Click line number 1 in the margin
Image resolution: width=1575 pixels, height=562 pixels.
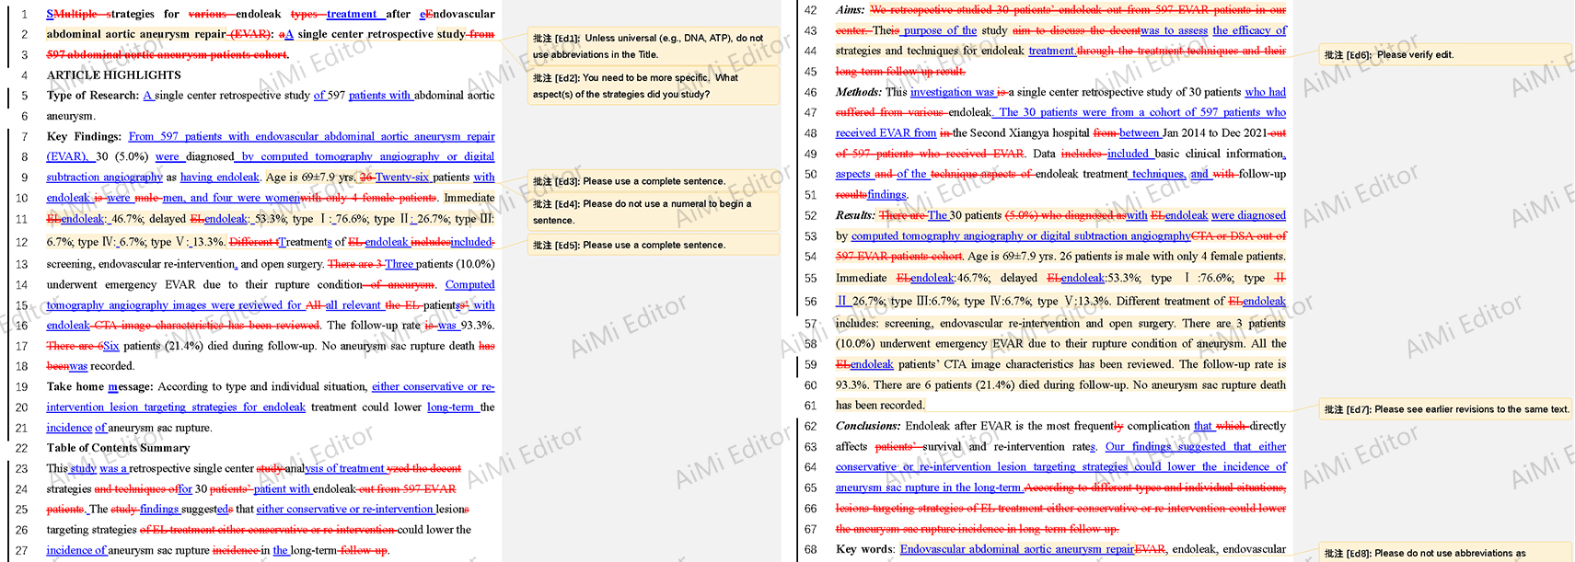pos(25,15)
